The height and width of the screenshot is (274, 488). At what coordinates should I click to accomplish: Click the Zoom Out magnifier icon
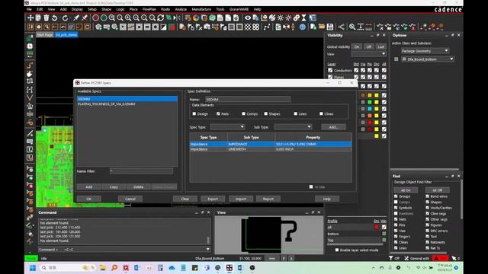click(136, 18)
